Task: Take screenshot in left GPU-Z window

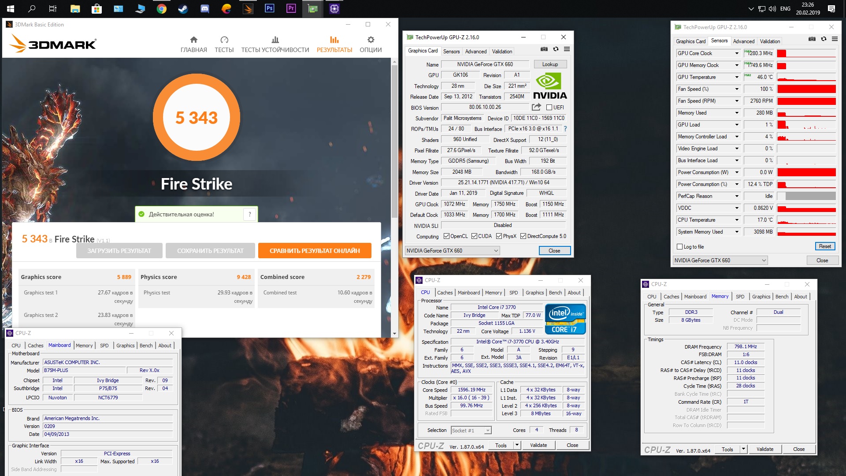Action: pos(544,49)
